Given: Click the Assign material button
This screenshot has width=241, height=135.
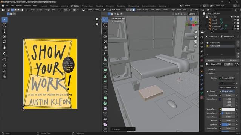Looking at the screenshot, I should click(211, 60).
